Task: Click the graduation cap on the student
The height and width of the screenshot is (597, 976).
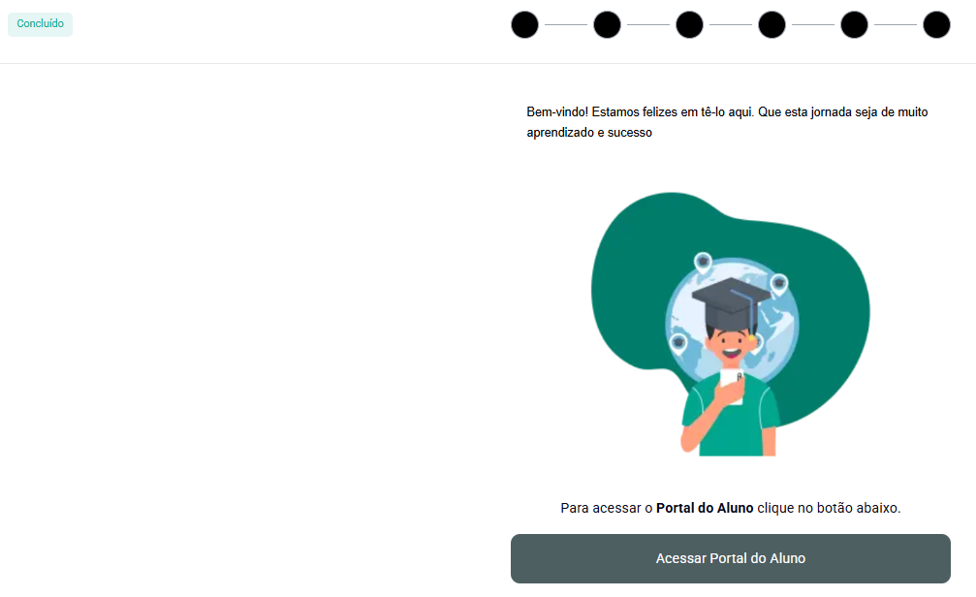Action: tap(731, 303)
